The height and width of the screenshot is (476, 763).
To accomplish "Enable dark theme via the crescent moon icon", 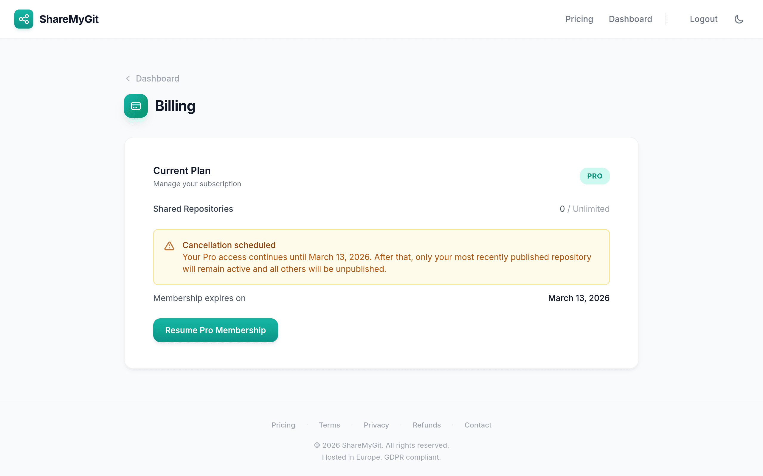I will 739,19.
